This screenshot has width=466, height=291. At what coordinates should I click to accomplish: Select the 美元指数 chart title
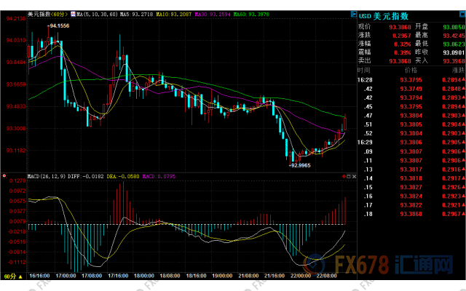click(39, 14)
